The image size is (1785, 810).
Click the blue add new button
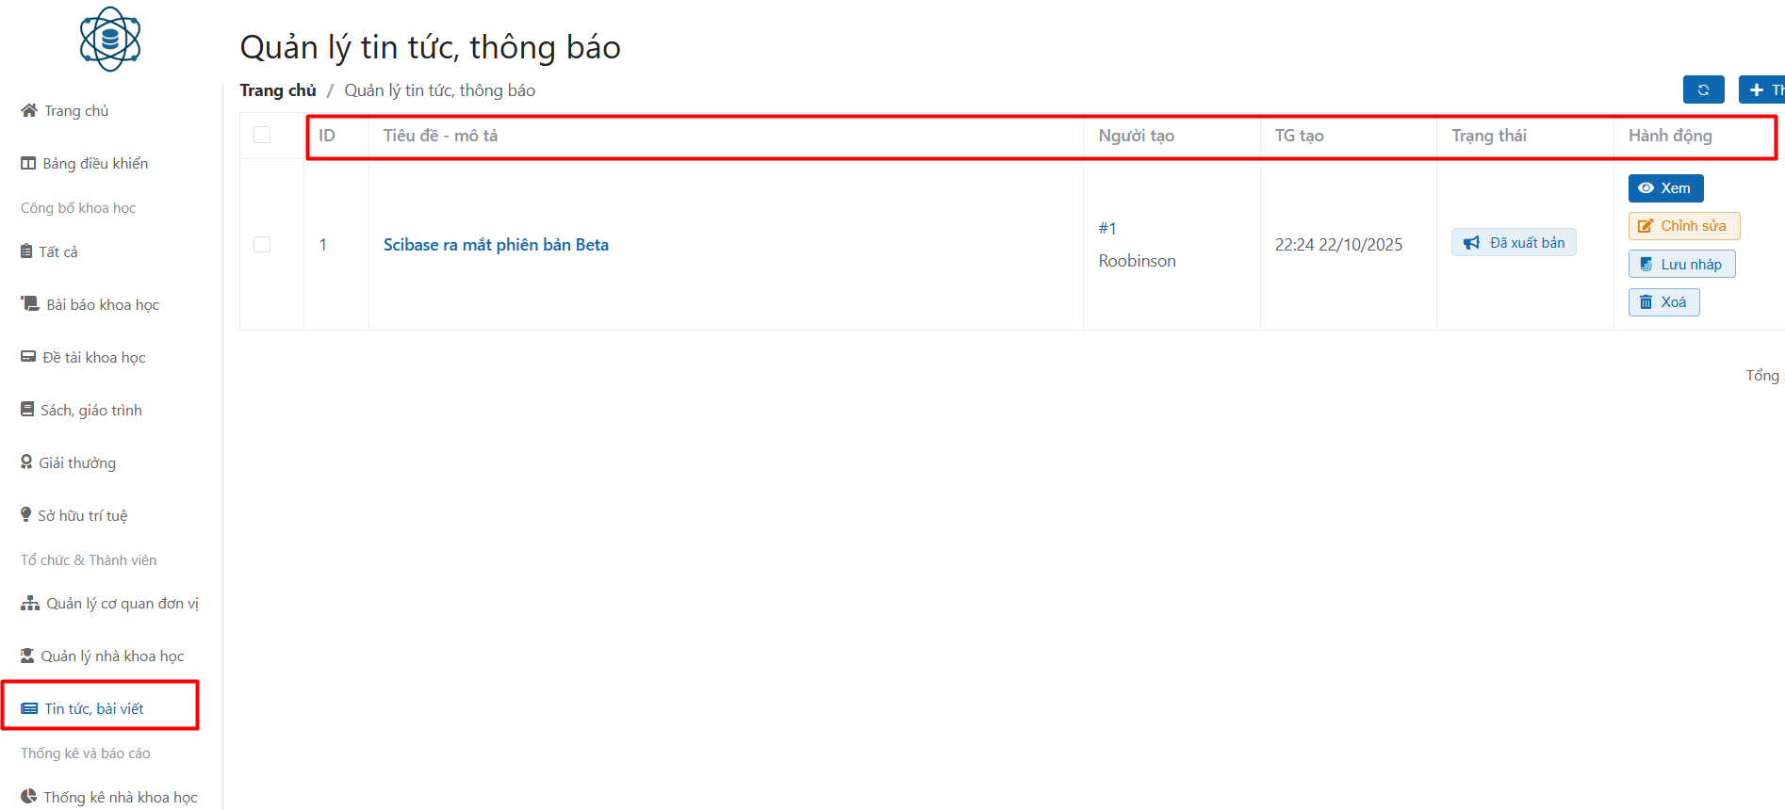tap(1761, 89)
